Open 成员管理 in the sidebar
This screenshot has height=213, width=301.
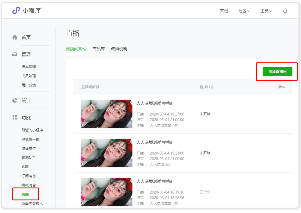pos(29,76)
